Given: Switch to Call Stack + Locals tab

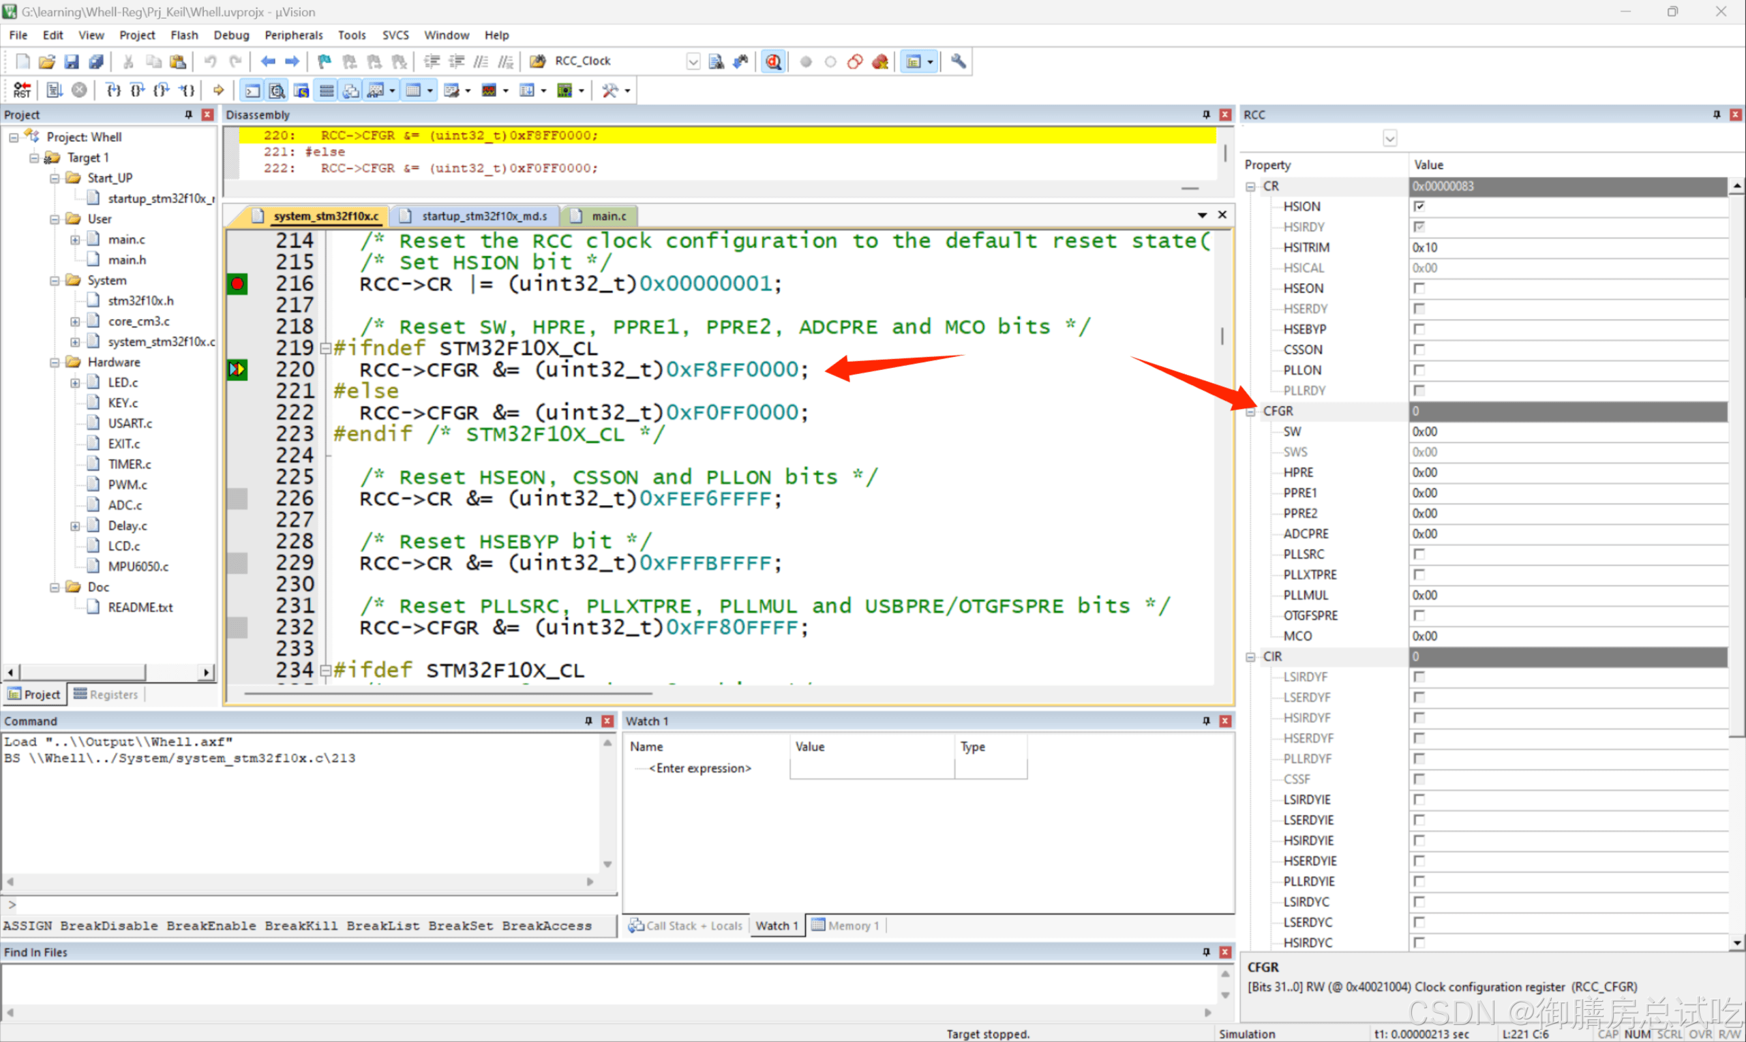Looking at the screenshot, I should (685, 925).
